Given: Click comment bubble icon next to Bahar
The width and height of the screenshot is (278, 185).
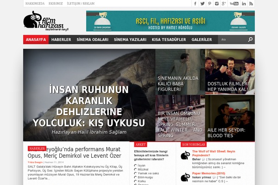Looking at the screenshot, I should click(203, 159).
